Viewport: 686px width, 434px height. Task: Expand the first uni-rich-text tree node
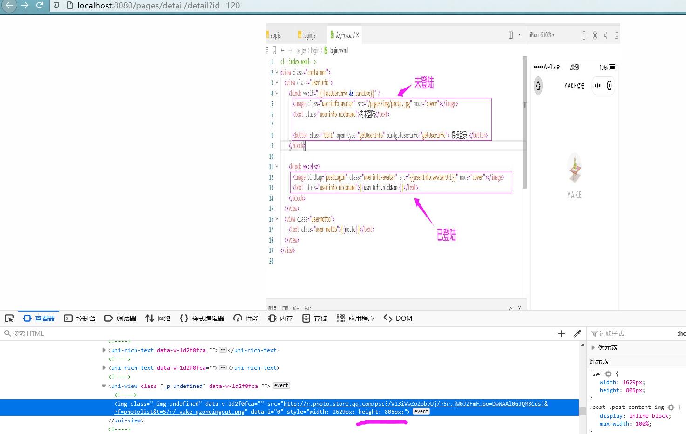pos(104,350)
